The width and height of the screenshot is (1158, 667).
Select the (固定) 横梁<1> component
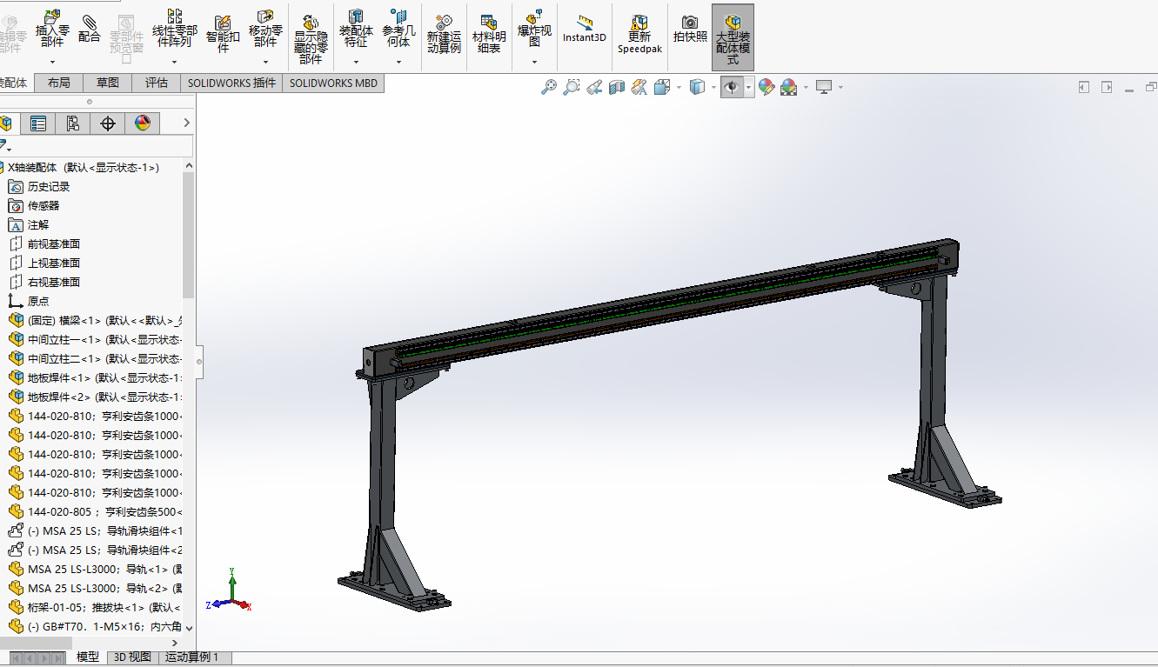point(96,321)
